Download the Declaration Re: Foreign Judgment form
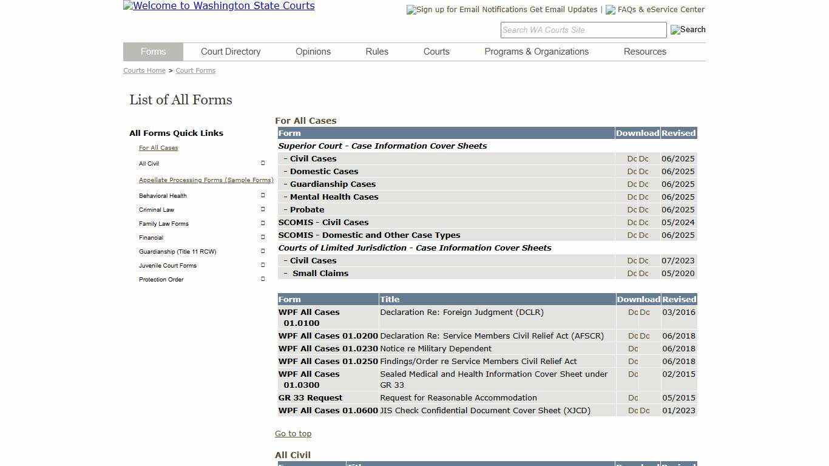 click(x=632, y=312)
